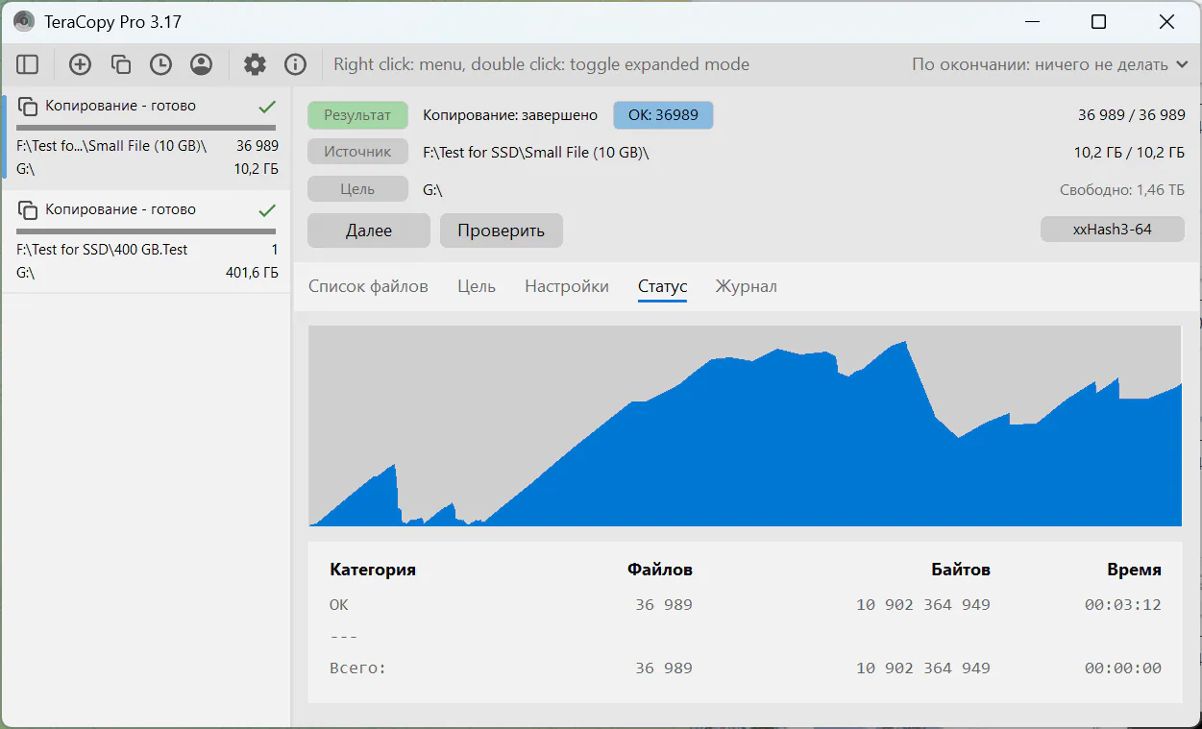Click the '36 989 / 36 989' counter
The image size is (1202, 729).
(x=1131, y=115)
